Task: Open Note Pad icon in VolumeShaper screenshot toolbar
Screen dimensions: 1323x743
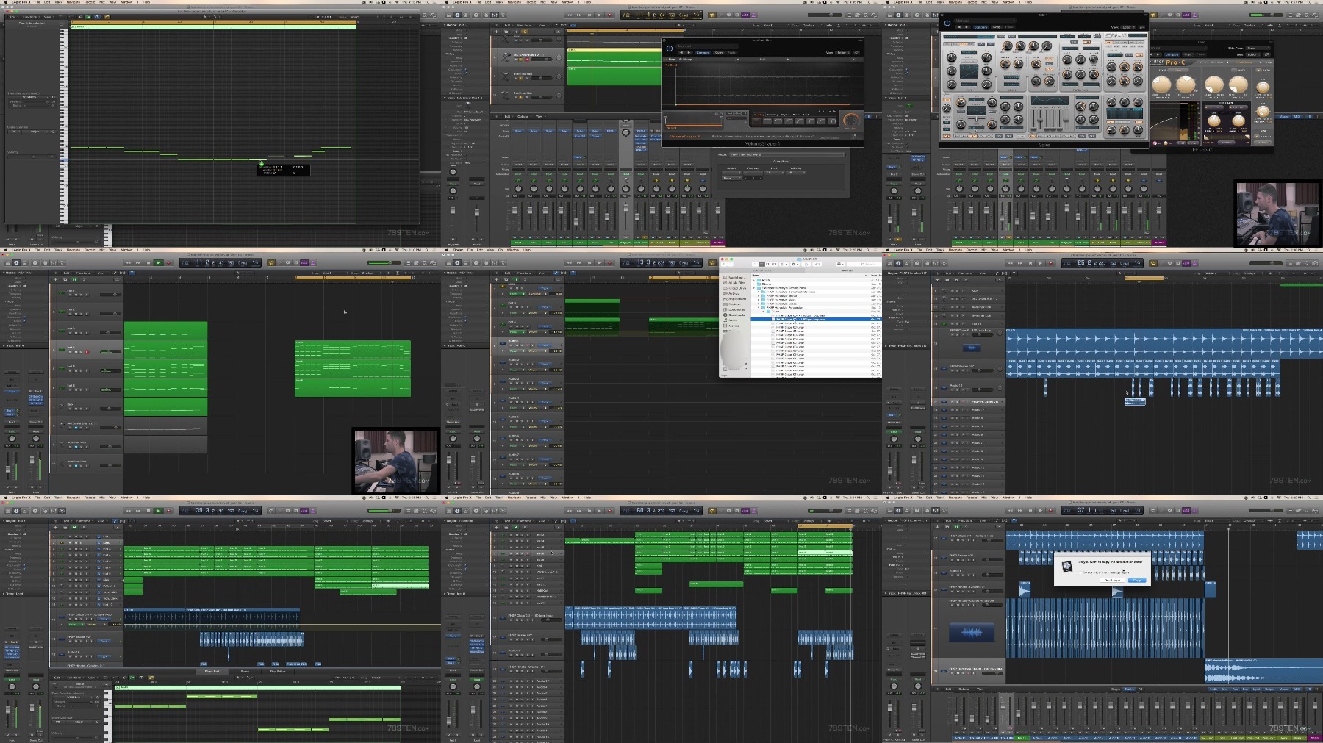Action: [x=857, y=15]
